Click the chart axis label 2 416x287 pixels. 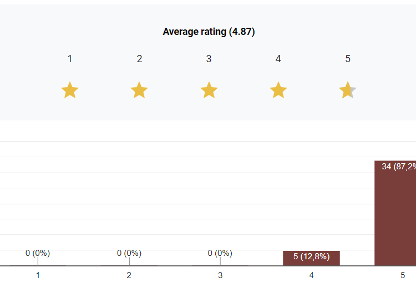tap(129, 275)
